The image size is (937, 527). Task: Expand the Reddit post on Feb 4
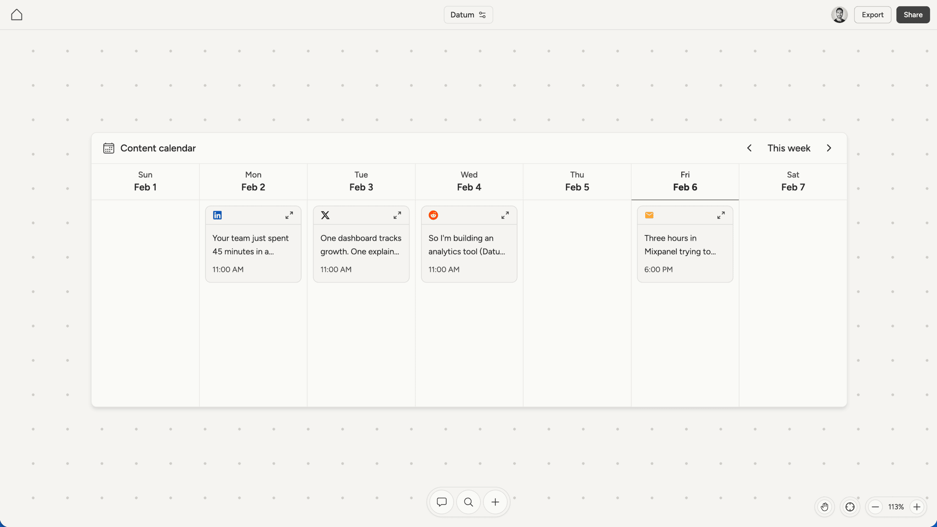(x=505, y=215)
